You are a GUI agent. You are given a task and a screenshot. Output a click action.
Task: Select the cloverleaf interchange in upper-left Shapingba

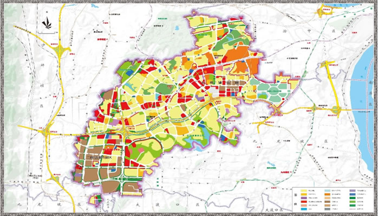(x=60, y=50)
